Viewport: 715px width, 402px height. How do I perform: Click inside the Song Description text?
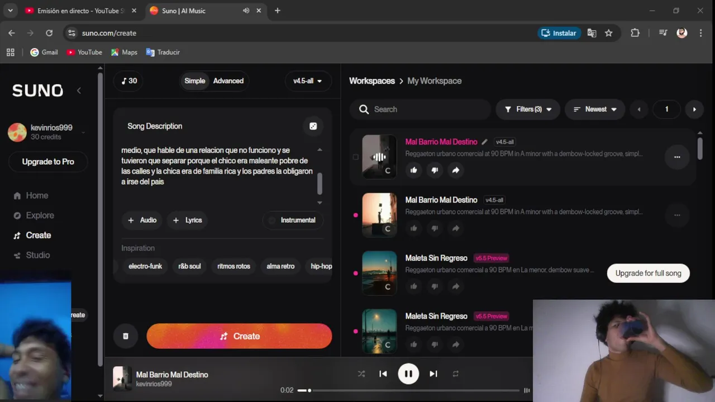point(217,166)
